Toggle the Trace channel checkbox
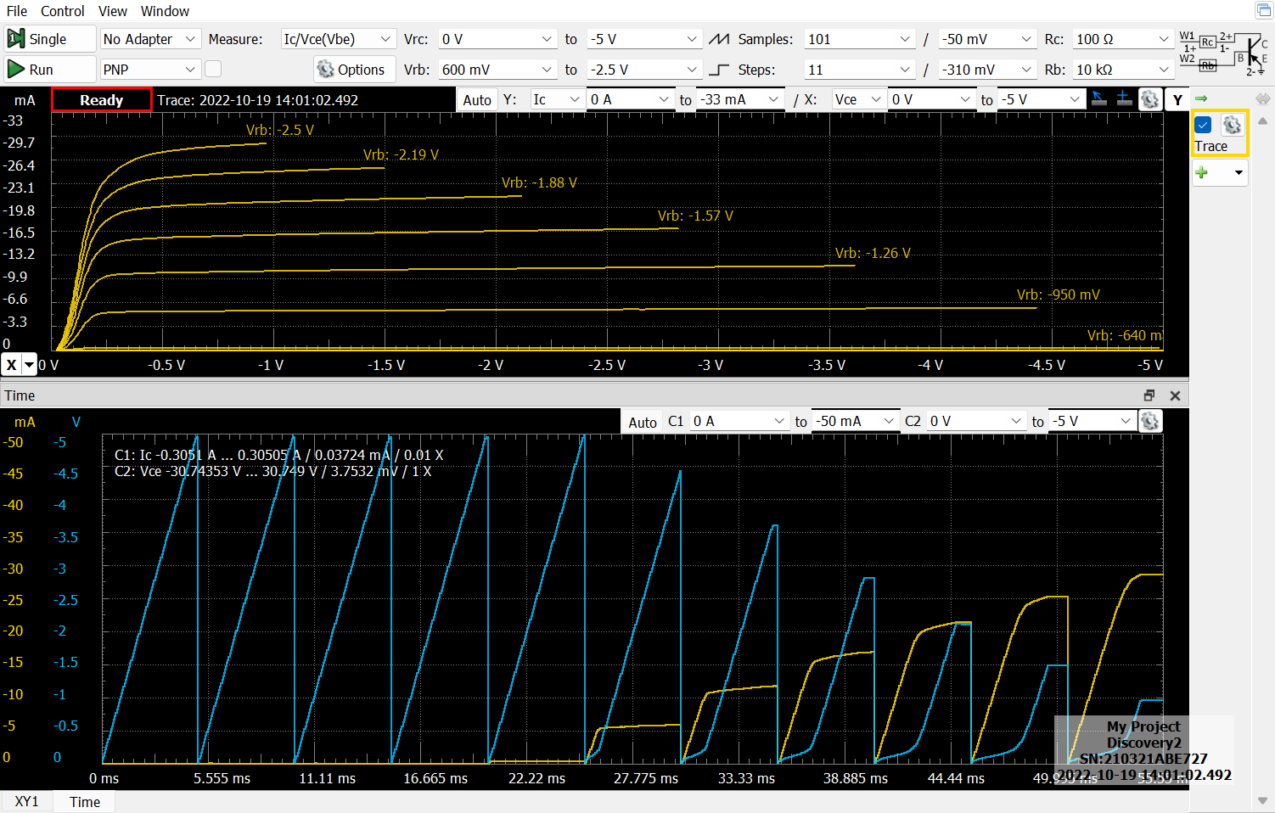Image resolution: width=1275 pixels, height=813 pixels. tap(1204, 126)
